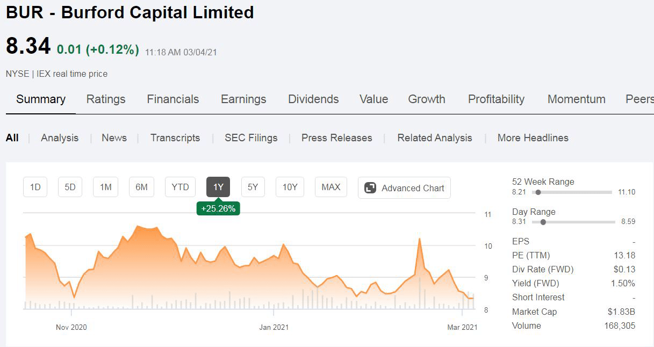
Task: Click the 52 Week Range high 11.10
Action: pos(627,192)
